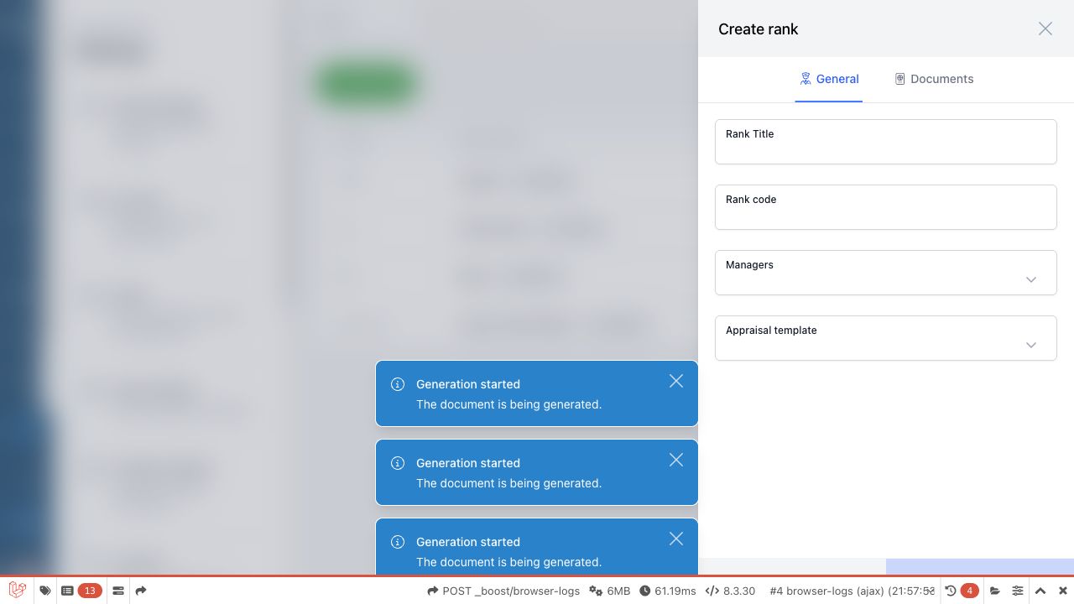1074x604 pixels.
Task: Click the POST _boost/browser-logs route label
Action: click(x=503, y=591)
